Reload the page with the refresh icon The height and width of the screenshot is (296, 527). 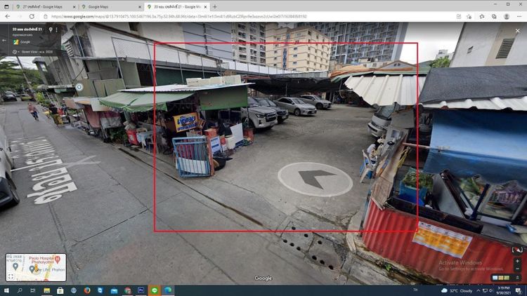coord(32,16)
